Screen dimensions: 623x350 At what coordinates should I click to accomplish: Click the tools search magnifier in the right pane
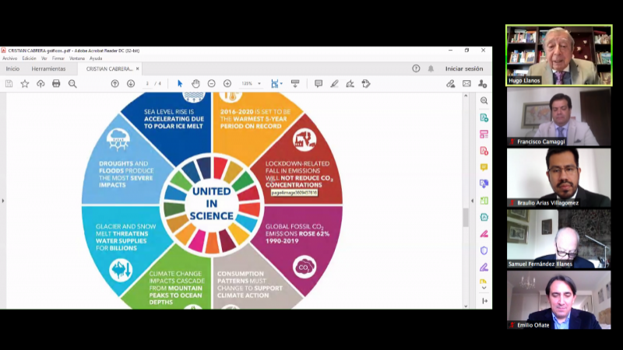(x=484, y=101)
